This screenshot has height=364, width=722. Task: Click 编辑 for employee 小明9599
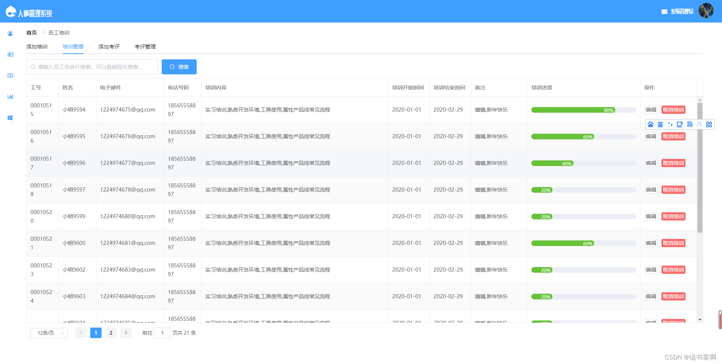click(x=651, y=216)
